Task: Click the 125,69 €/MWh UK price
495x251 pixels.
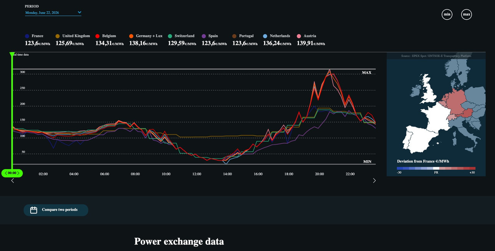Action: point(70,43)
